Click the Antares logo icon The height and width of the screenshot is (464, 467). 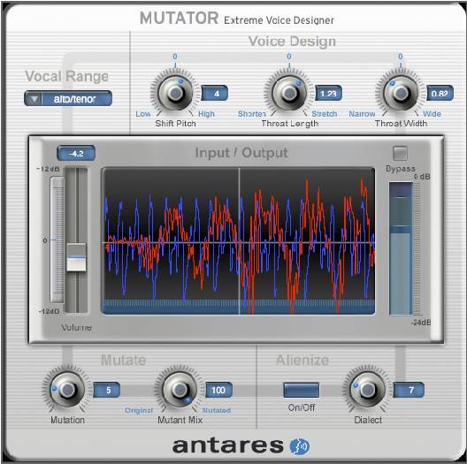[x=300, y=446]
